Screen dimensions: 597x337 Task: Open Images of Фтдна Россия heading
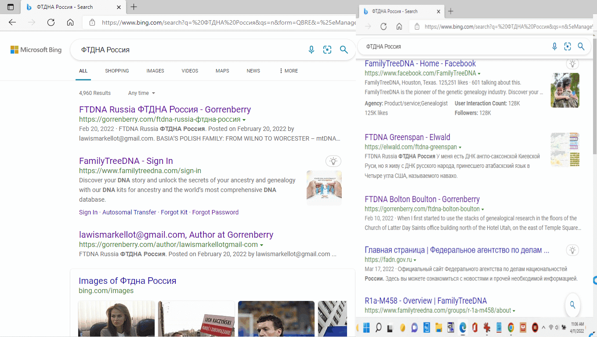[127, 281]
